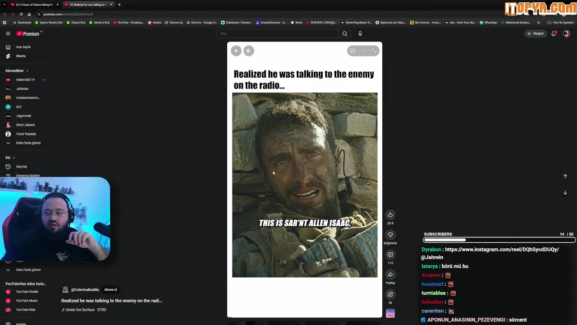Open the StreamElements bookmark
The image size is (577, 325).
[x=271, y=23]
